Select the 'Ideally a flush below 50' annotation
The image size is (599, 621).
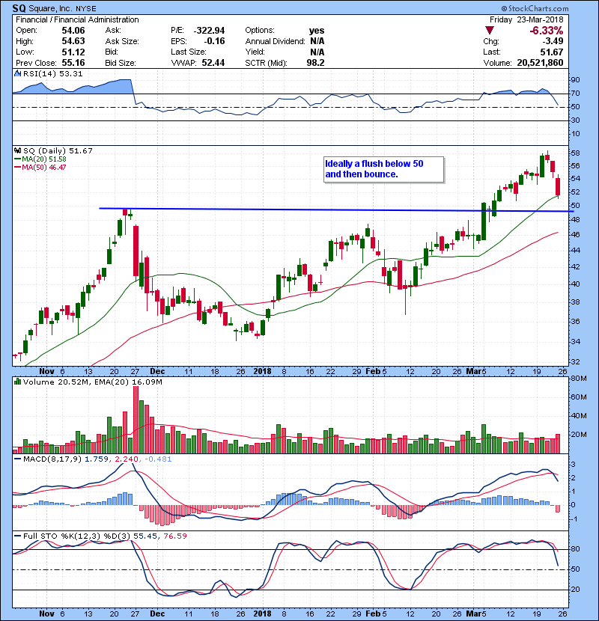coord(383,169)
